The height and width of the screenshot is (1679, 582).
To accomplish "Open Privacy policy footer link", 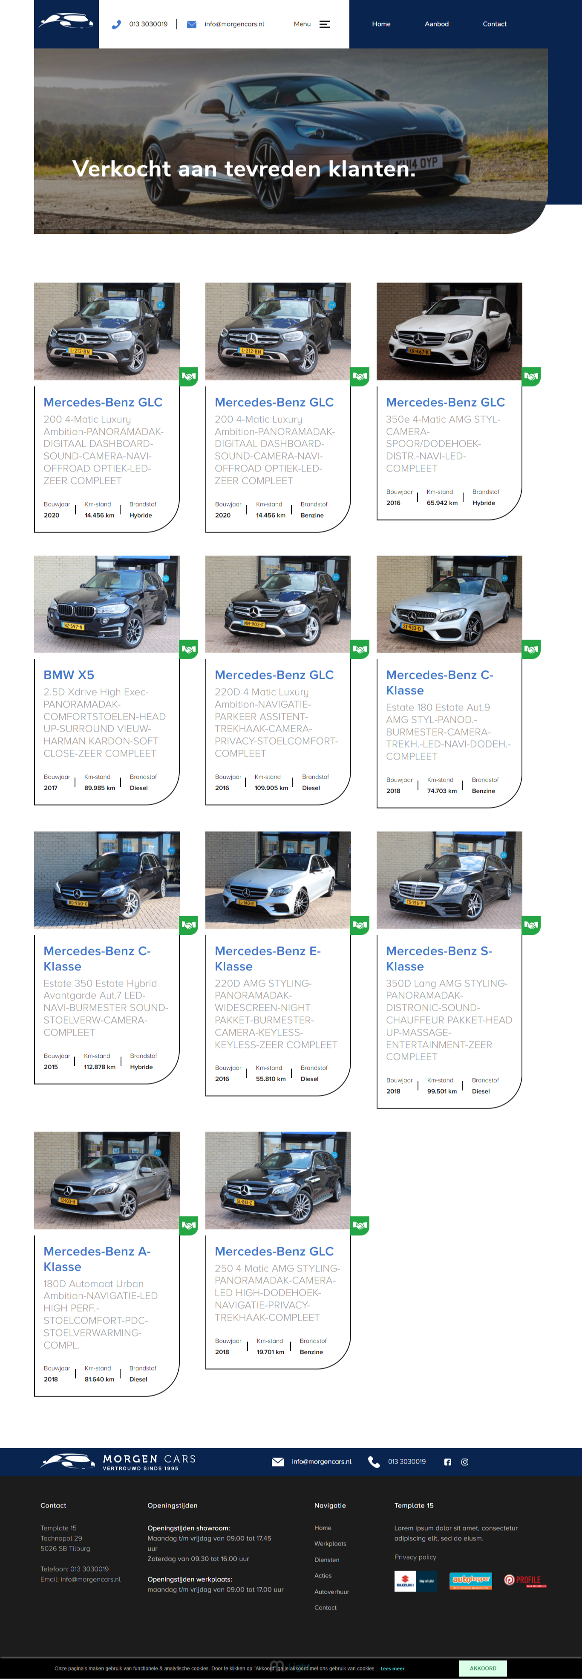I will coord(415,1557).
